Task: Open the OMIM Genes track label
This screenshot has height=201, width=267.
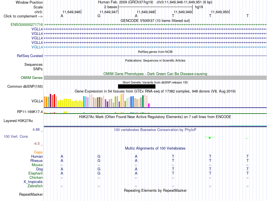Action: point(32,78)
